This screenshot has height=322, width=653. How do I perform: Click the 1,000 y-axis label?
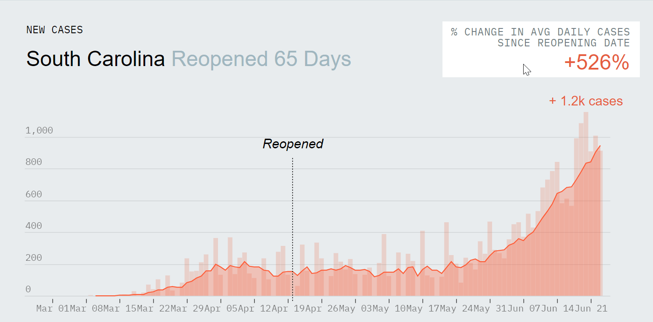coord(39,130)
